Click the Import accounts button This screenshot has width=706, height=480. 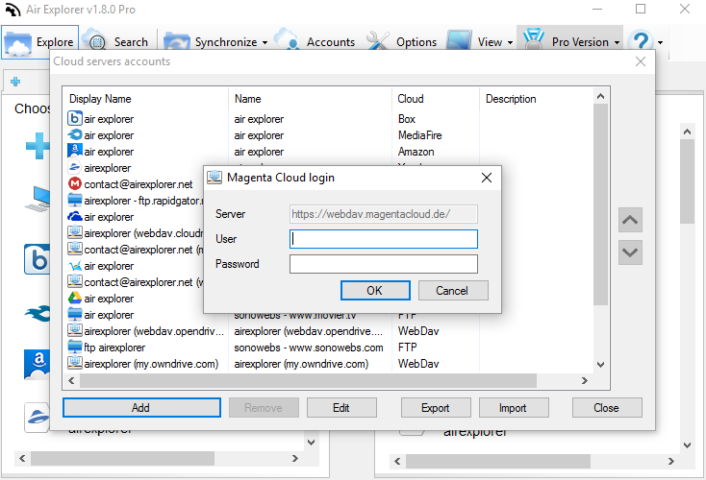tap(514, 408)
